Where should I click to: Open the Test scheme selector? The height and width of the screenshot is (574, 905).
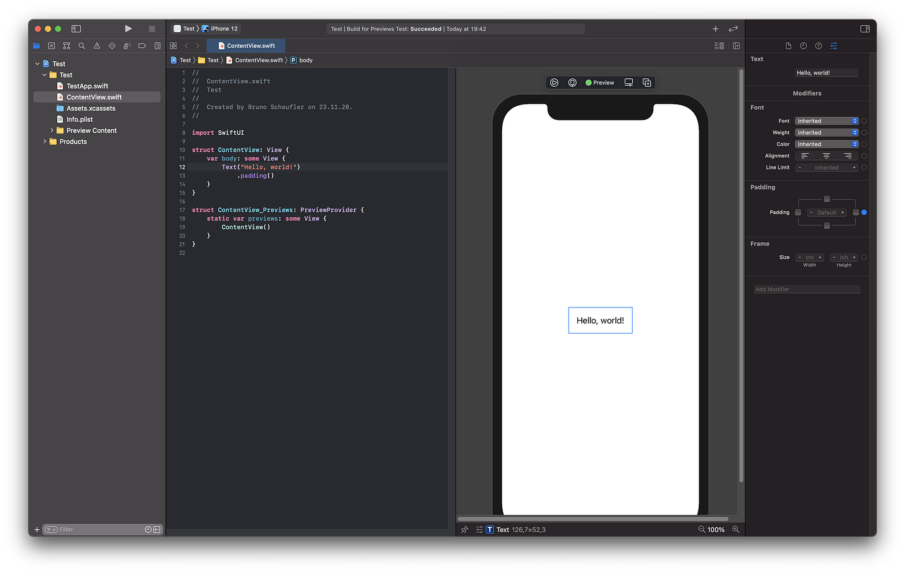(x=185, y=29)
